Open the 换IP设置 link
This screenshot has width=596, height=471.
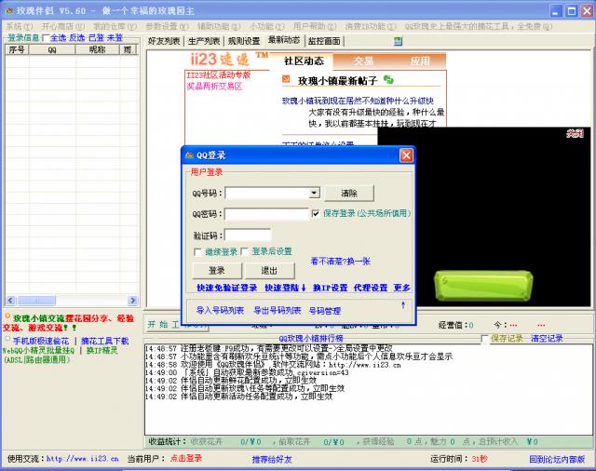point(330,288)
